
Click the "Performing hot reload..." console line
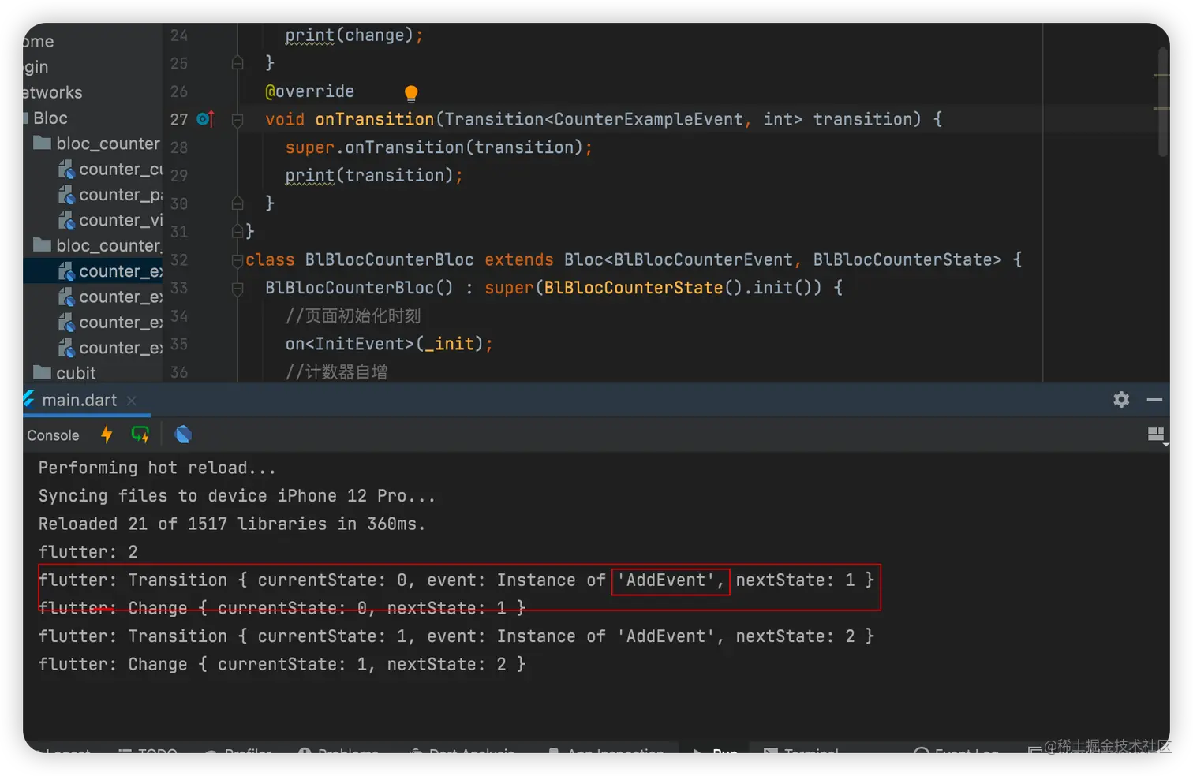(157, 468)
